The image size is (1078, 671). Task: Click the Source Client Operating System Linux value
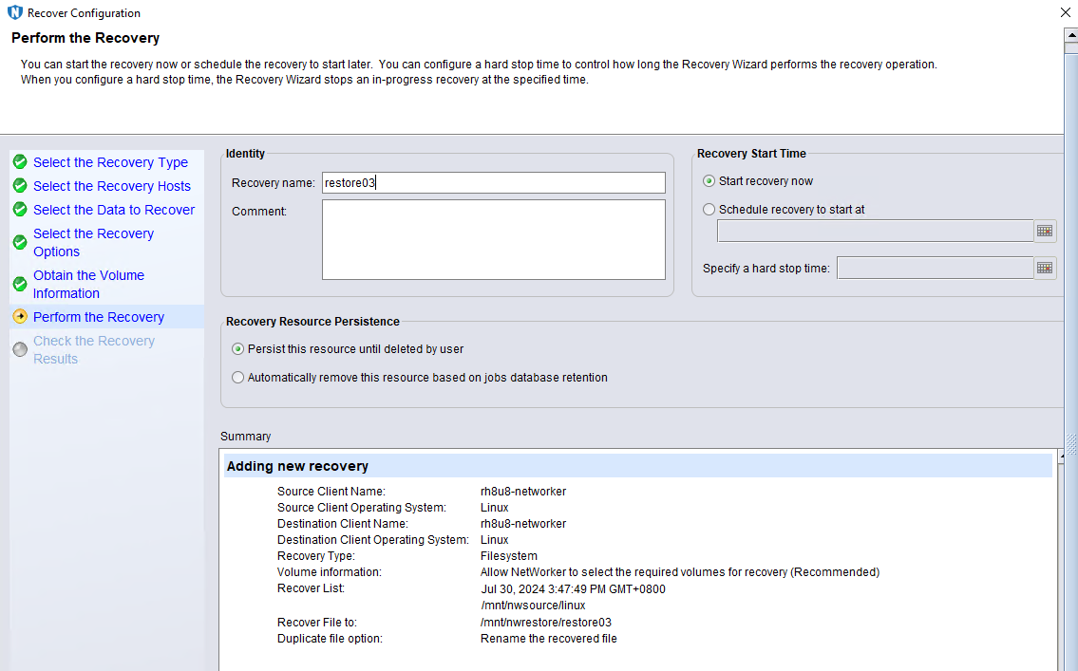pos(494,508)
